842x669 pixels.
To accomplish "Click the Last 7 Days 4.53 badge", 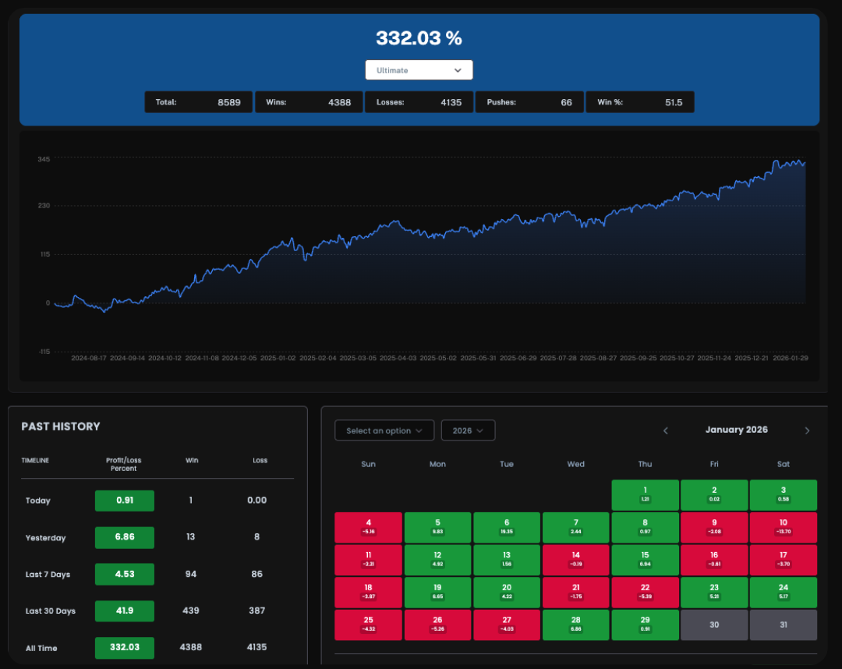I will click(124, 575).
